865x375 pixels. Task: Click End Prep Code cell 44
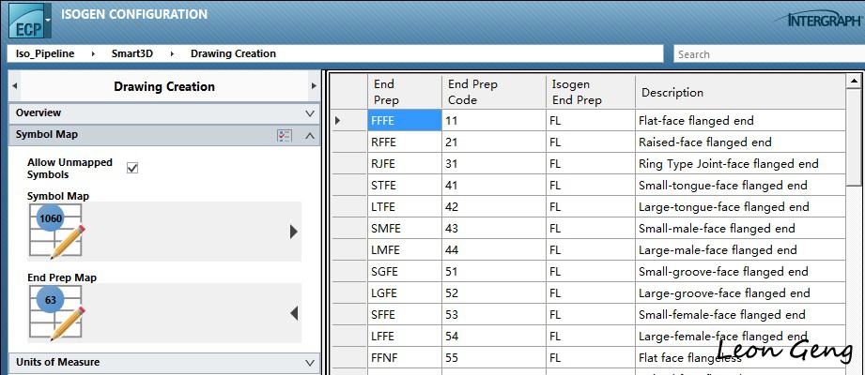pyautogui.click(x=494, y=250)
